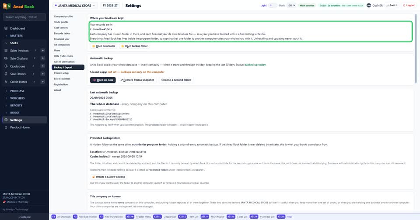
Task: Open the GSTIN verification settings tab
Action: tap(68, 62)
